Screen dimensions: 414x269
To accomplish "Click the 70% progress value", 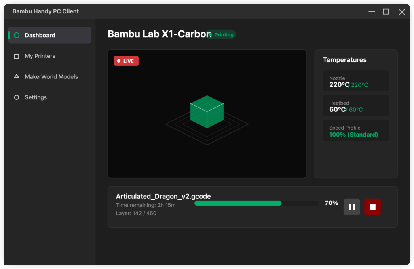I will pyautogui.click(x=332, y=203).
